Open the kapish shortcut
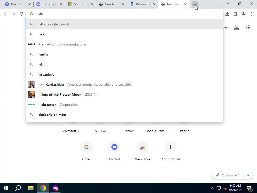 pos(185,131)
